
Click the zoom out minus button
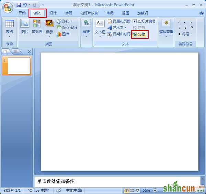click(x=155, y=190)
